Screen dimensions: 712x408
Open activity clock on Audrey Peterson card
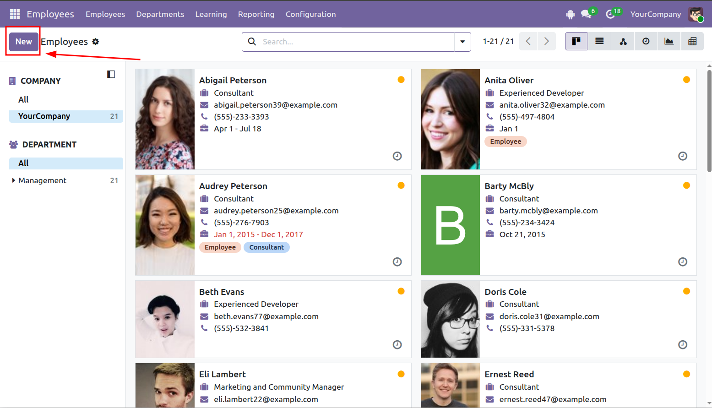397,262
